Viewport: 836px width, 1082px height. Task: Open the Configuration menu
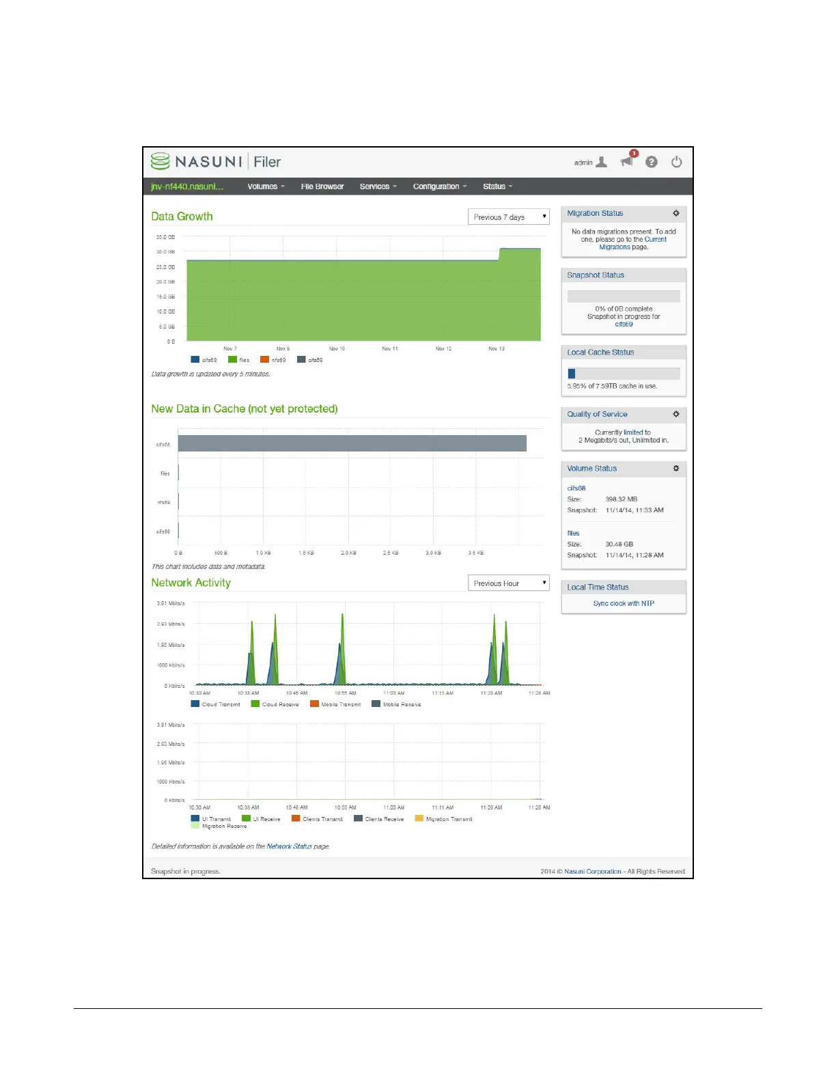(x=440, y=186)
